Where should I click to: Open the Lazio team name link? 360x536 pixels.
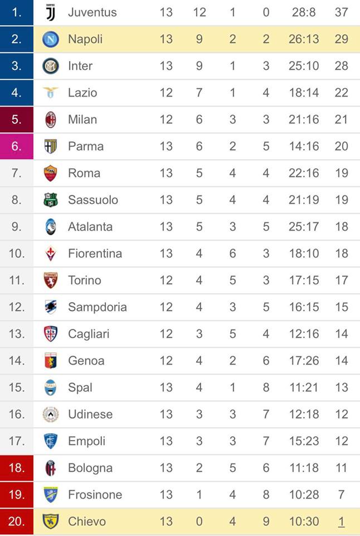(82, 93)
